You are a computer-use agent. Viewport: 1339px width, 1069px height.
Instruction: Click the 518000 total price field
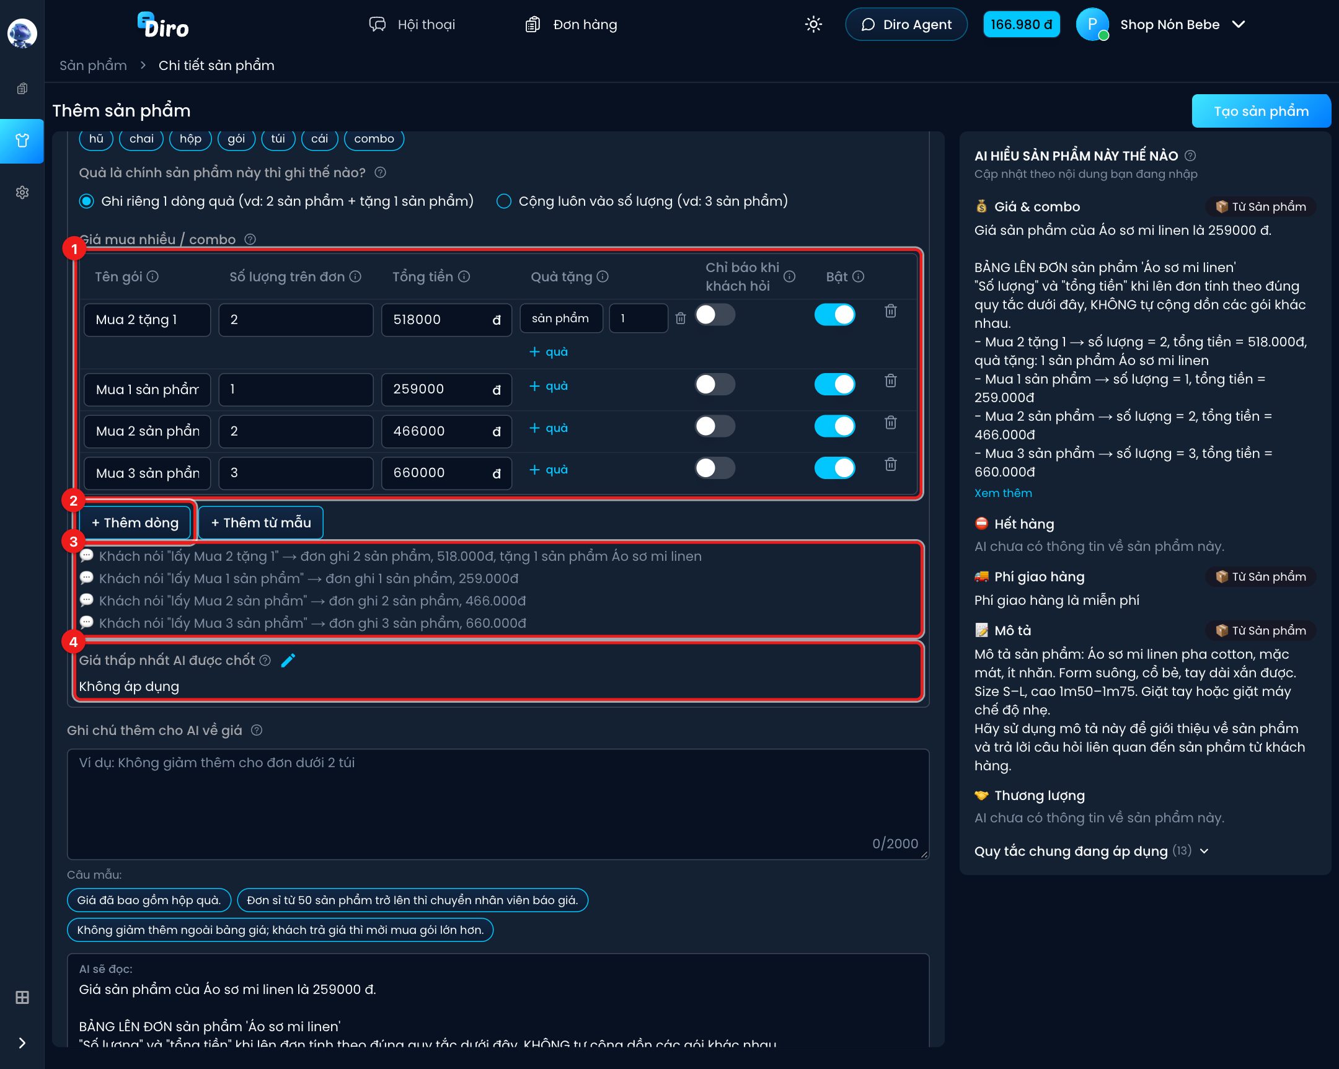[446, 320]
